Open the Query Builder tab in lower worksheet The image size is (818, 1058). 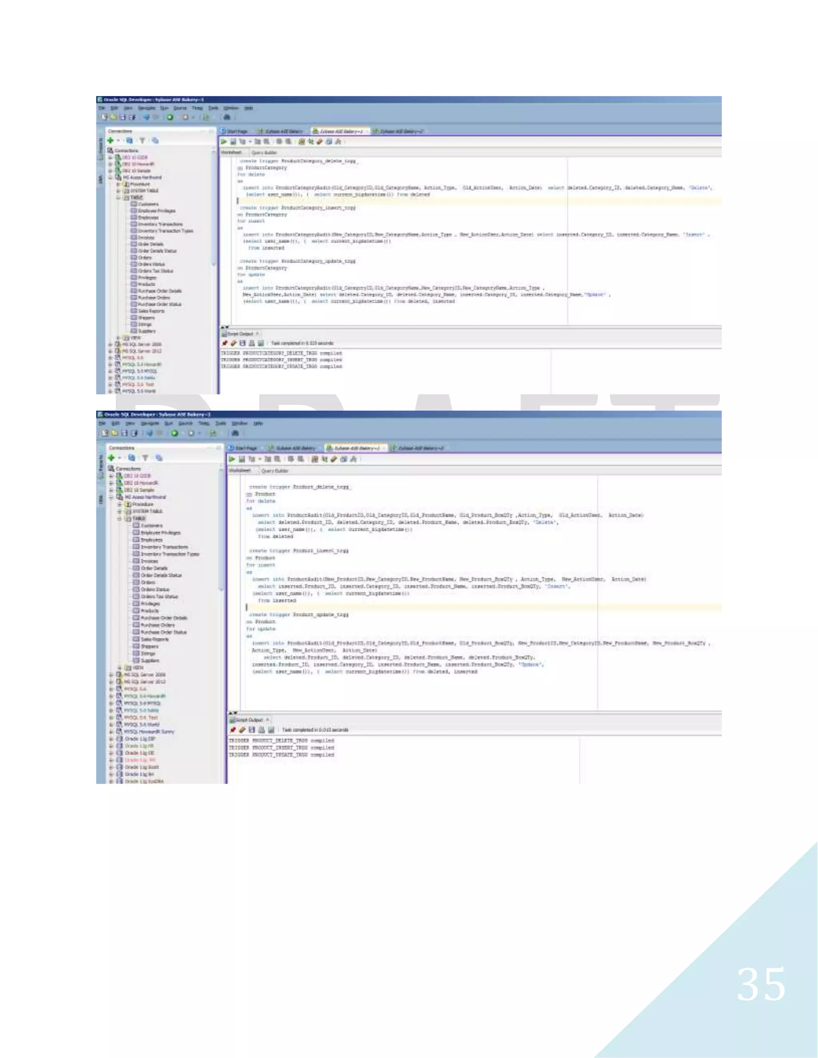click(x=274, y=470)
